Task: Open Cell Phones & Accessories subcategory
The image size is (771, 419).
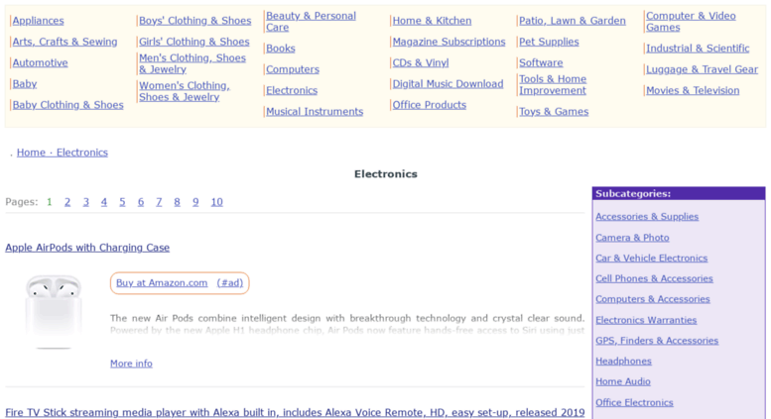Action: pyautogui.click(x=655, y=279)
